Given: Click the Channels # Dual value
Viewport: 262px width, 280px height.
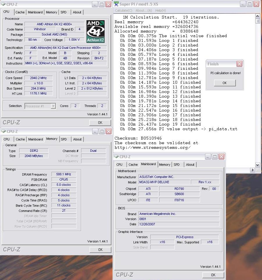Looking at the screenshot, I should pos(93,151).
